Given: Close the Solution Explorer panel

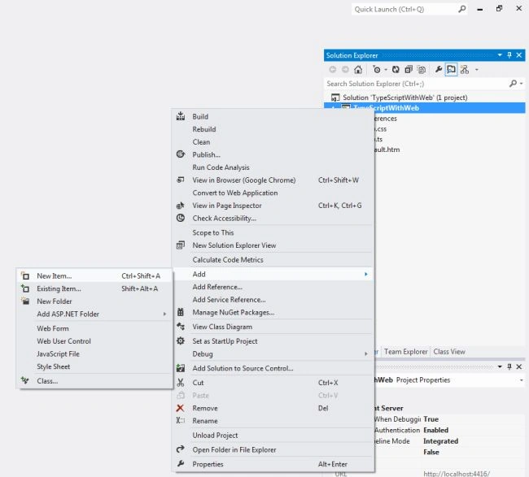Looking at the screenshot, I should point(519,55).
